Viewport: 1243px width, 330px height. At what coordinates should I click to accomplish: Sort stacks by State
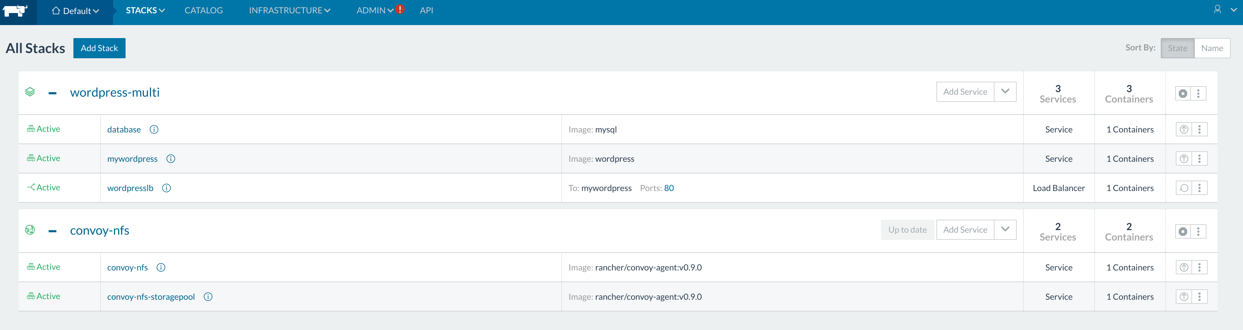pyautogui.click(x=1177, y=48)
